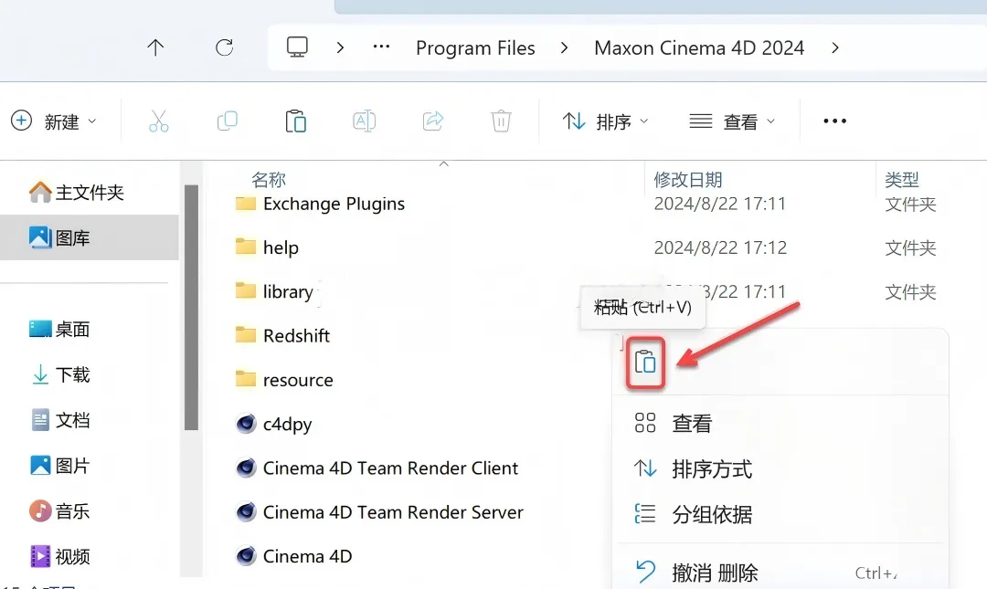Click date 2024/8/22 17:12 of help folder
The height and width of the screenshot is (589, 987).
pos(720,248)
